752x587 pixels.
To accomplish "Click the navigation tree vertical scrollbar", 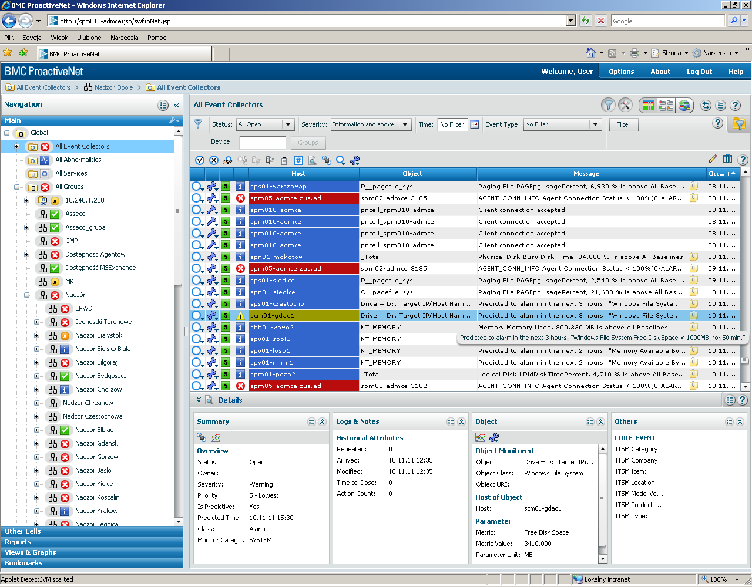I will point(179,326).
